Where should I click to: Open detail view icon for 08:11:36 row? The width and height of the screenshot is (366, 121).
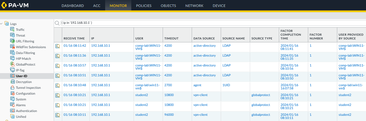[x=58, y=56]
